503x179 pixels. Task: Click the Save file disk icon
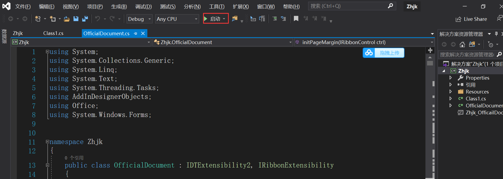(76, 19)
